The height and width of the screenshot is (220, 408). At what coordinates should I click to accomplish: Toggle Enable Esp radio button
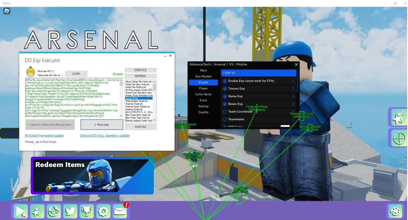[225, 81]
